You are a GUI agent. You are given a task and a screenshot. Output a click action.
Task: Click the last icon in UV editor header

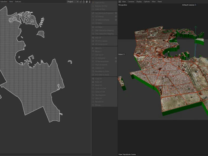pyautogui.click(x=90, y=2)
